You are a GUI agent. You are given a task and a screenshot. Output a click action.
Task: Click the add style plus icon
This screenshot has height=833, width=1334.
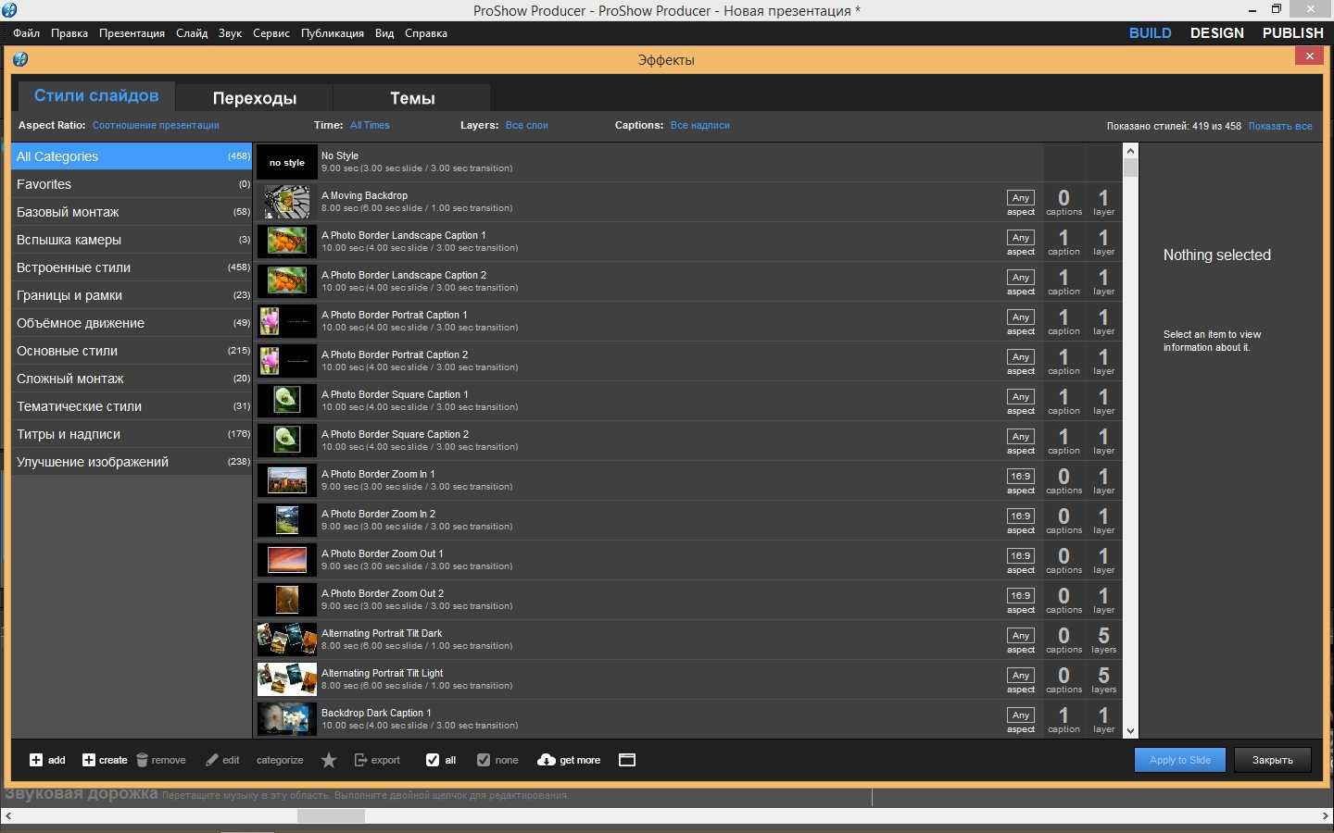coord(36,760)
